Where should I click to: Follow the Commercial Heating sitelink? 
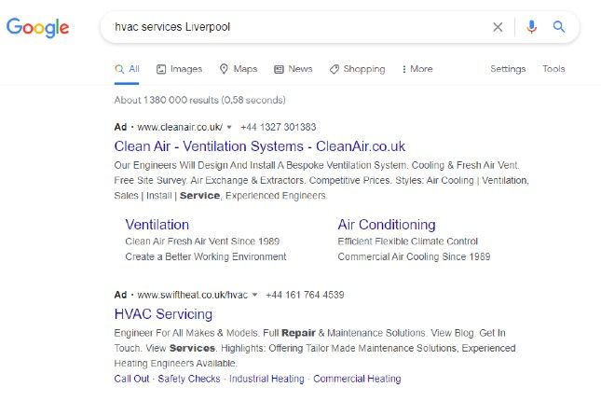357,379
